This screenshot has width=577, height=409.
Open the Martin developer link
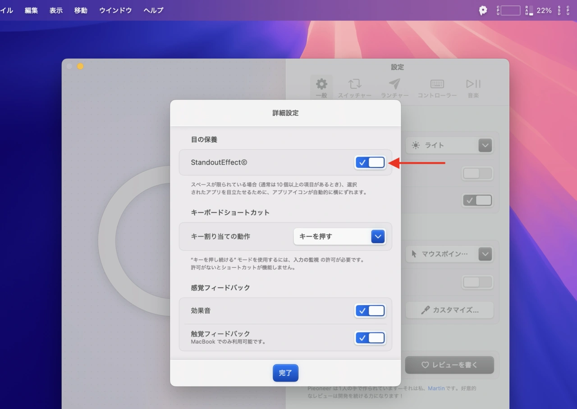click(436, 388)
